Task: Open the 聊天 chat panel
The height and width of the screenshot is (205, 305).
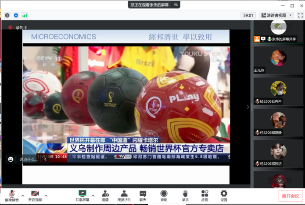Action: click(x=143, y=196)
